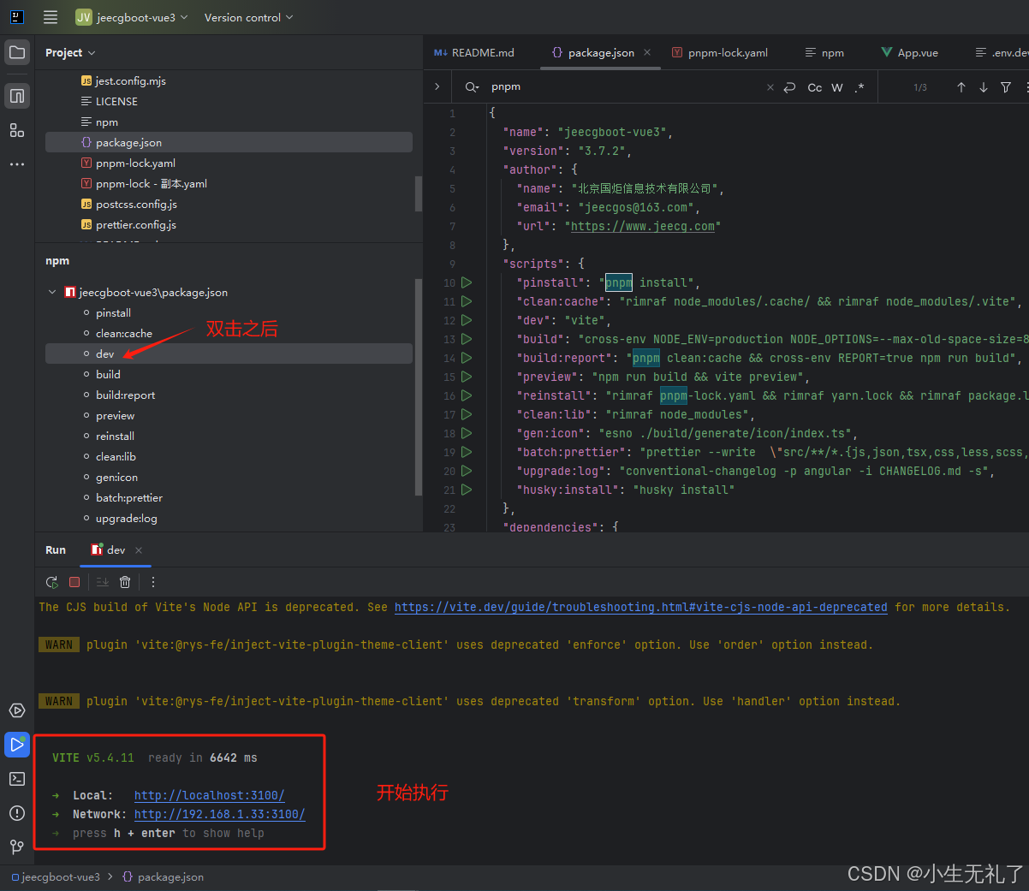Open the Problems tool window icon
The image size is (1029, 891).
coord(17,813)
